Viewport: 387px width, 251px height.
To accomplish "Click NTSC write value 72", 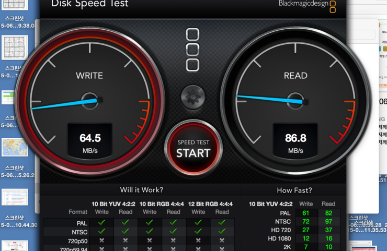I will pos(306,221).
